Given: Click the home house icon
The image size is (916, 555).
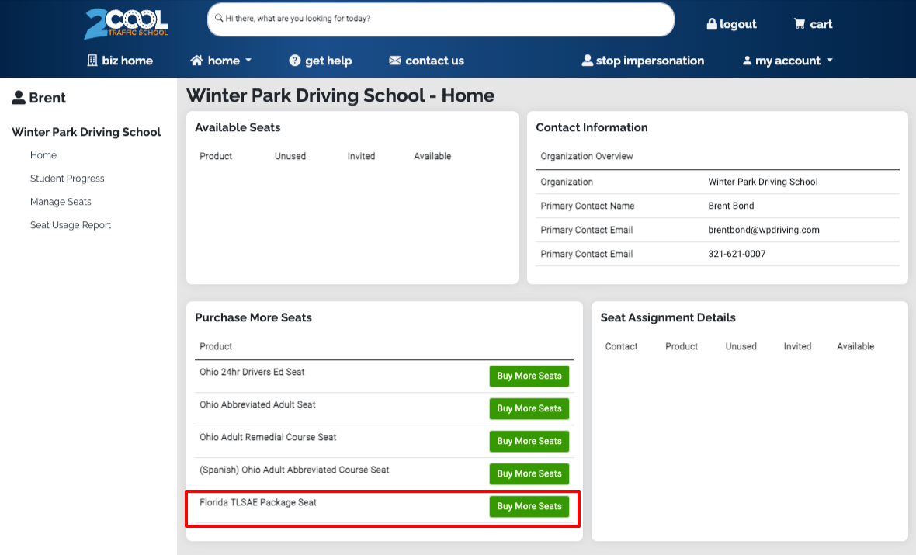Looking at the screenshot, I should point(197,61).
